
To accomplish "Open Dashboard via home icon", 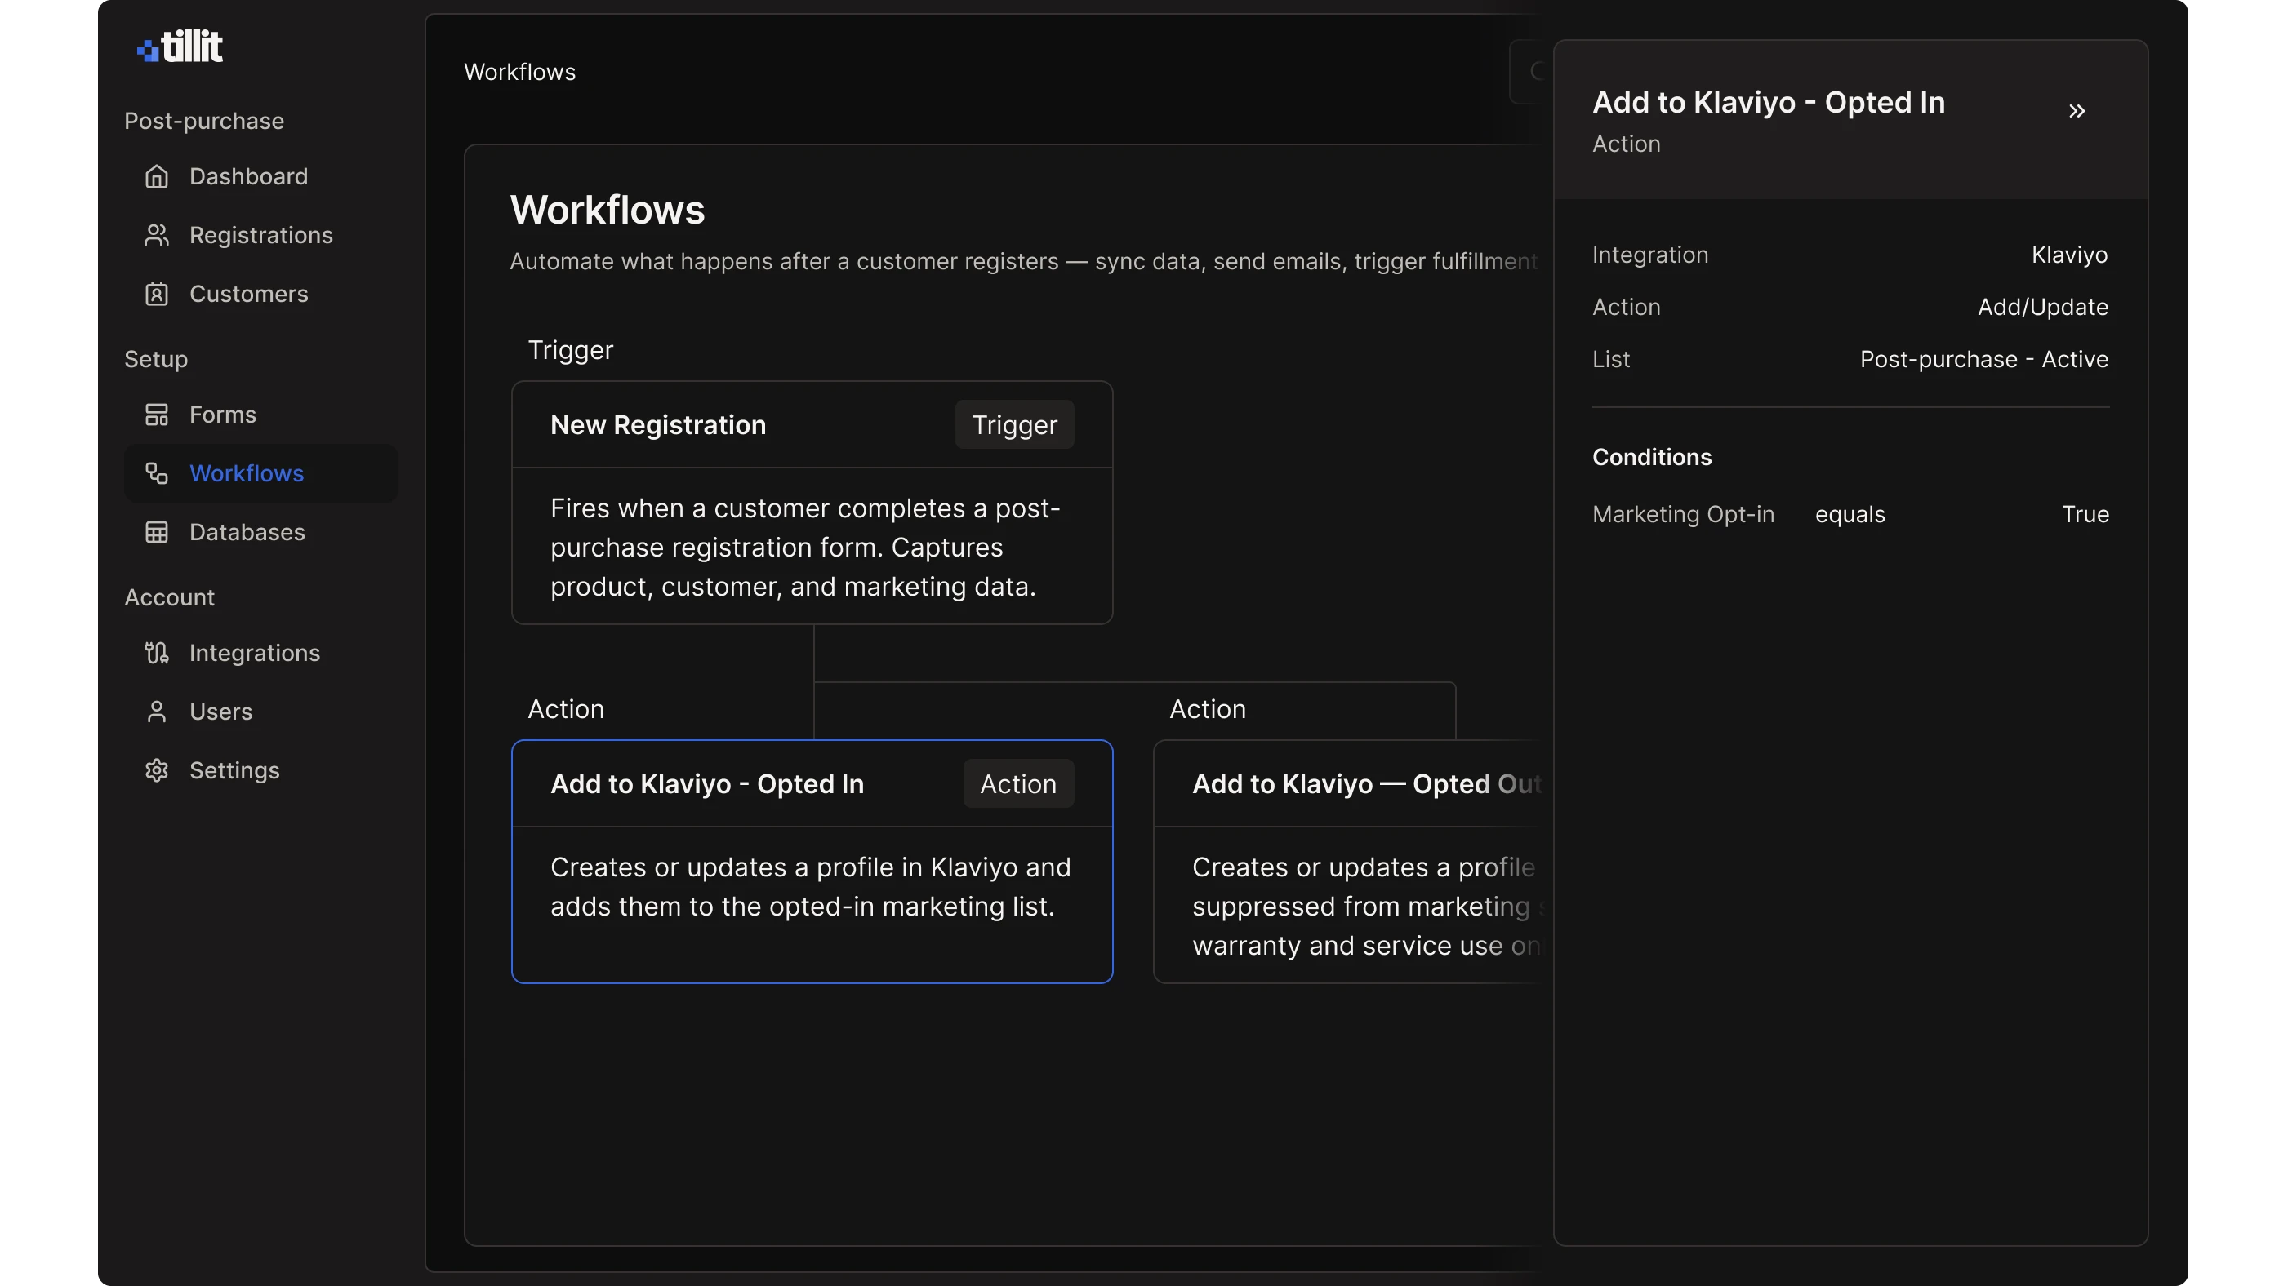I will 156,176.
